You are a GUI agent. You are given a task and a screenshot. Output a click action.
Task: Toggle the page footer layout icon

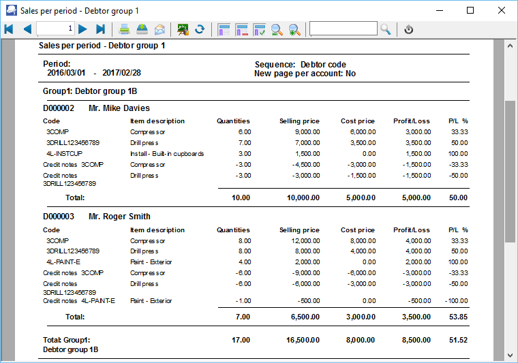point(241,29)
